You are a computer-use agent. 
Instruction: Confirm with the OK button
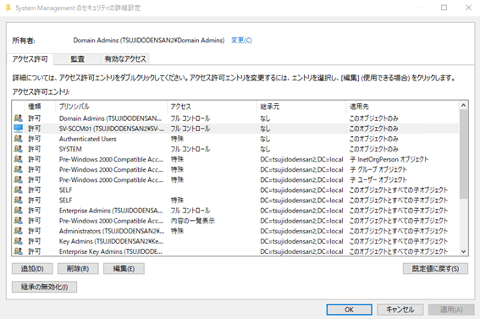click(x=350, y=310)
